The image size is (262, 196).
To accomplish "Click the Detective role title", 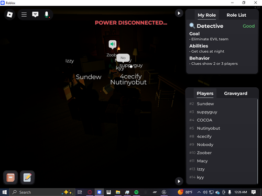I will 210,26.
